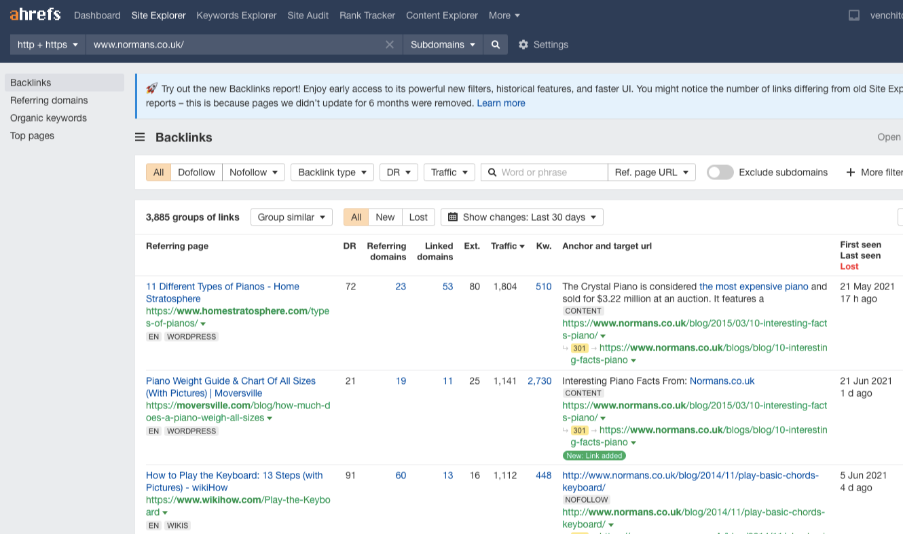Click referring domains value 23

[x=401, y=287]
